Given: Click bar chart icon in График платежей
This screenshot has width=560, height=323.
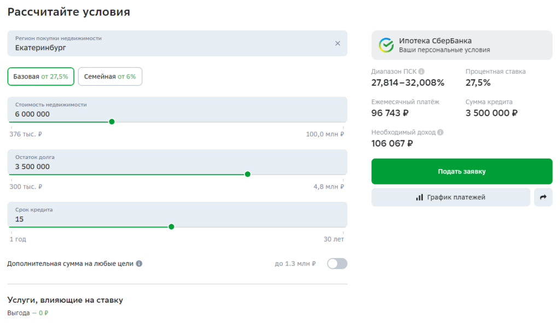Looking at the screenshot, I should click(x=419, y=198).
